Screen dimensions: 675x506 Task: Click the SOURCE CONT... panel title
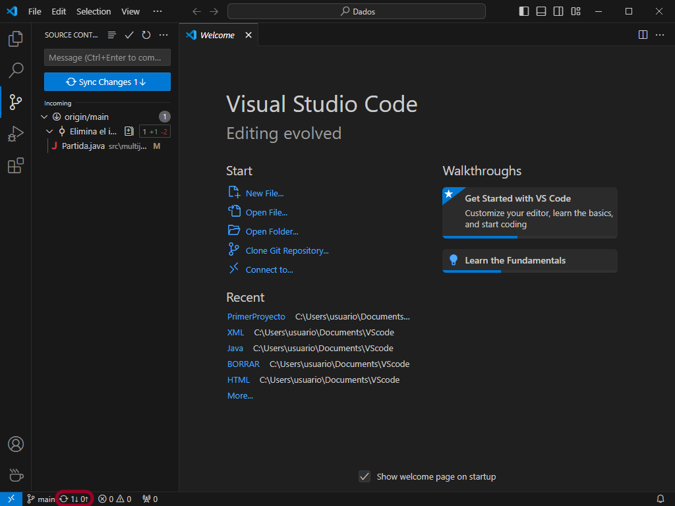(x=71, y=35)
